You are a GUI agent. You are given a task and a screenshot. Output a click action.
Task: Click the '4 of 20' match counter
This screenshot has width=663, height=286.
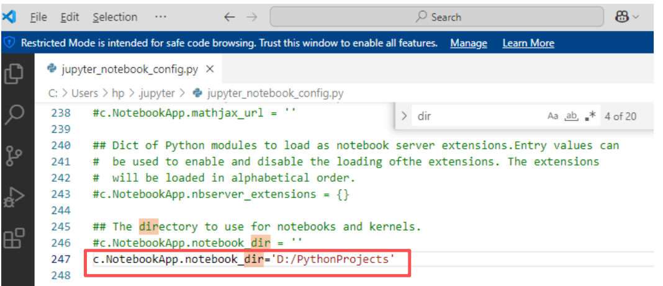pos(620,116)
